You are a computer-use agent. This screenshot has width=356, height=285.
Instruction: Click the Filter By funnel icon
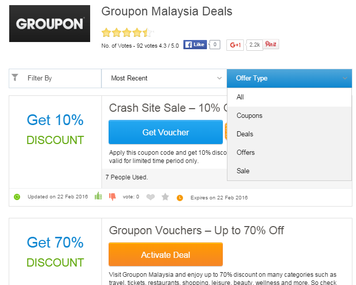coord(15,78)
